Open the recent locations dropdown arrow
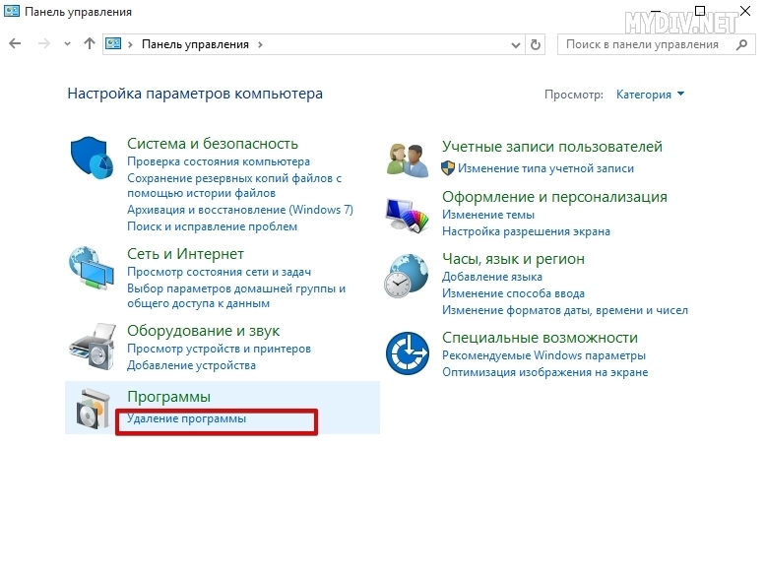765x575 pixels. coord(67,44)
